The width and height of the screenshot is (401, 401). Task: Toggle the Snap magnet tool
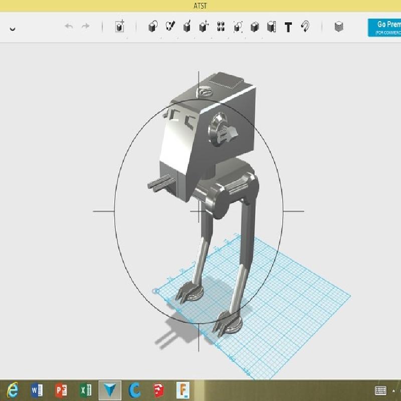point(305,27)
